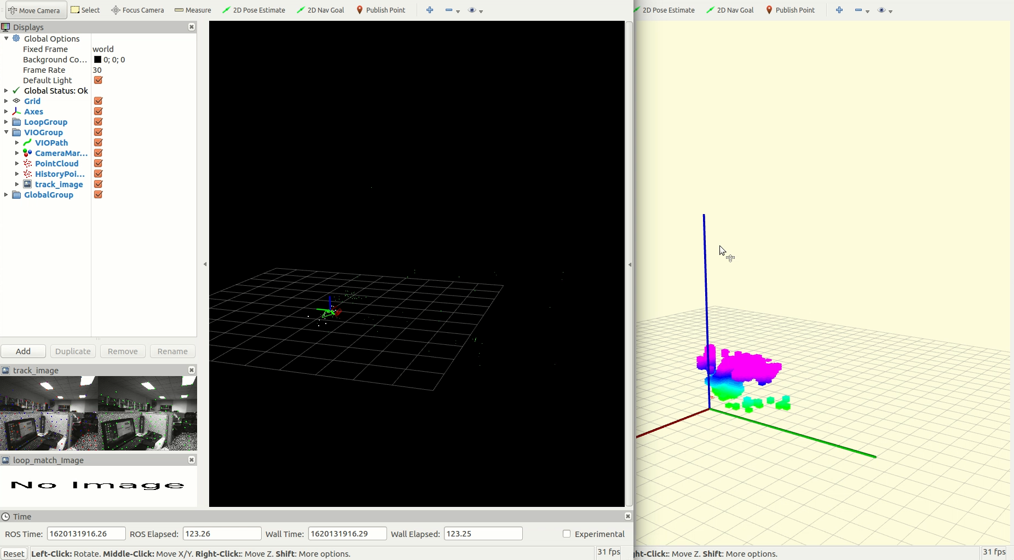The height and width of the screenshot is (560, 1014).
Task: Click the track_image display icon in tree
Action: (x=27, y=184)
